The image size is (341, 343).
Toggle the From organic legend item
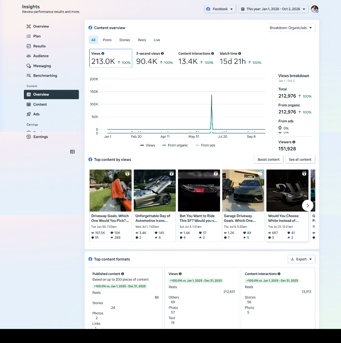click(175, 145)
